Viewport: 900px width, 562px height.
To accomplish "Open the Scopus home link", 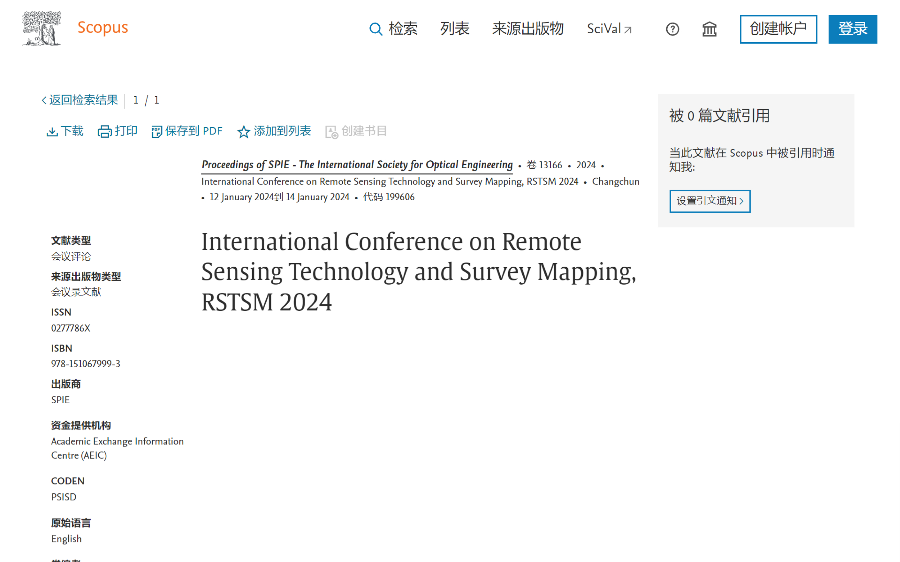I will (x=103, y=28).
